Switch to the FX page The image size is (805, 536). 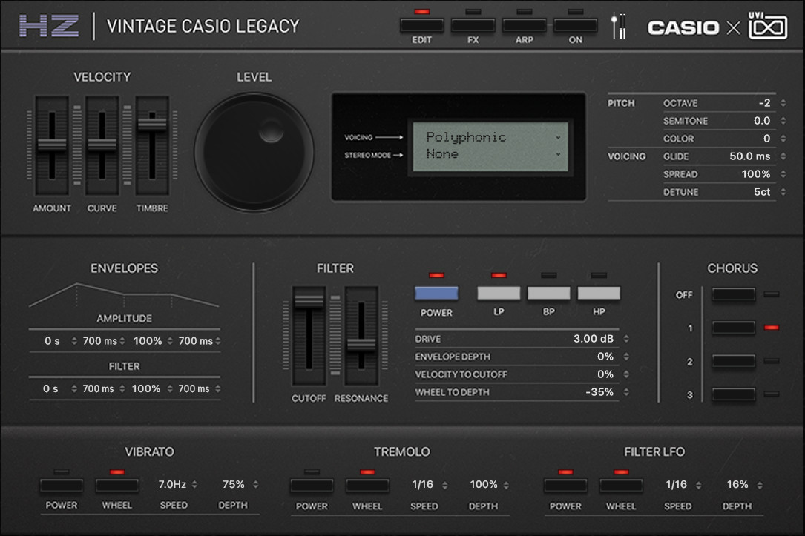click(x=473, y=25)
